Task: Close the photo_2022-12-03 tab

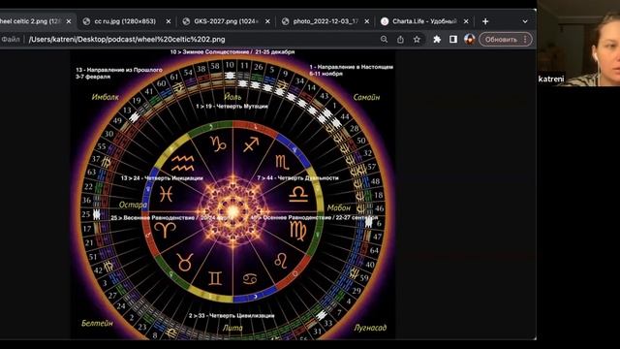Action: pyautogui.click(x=367, y=21)
